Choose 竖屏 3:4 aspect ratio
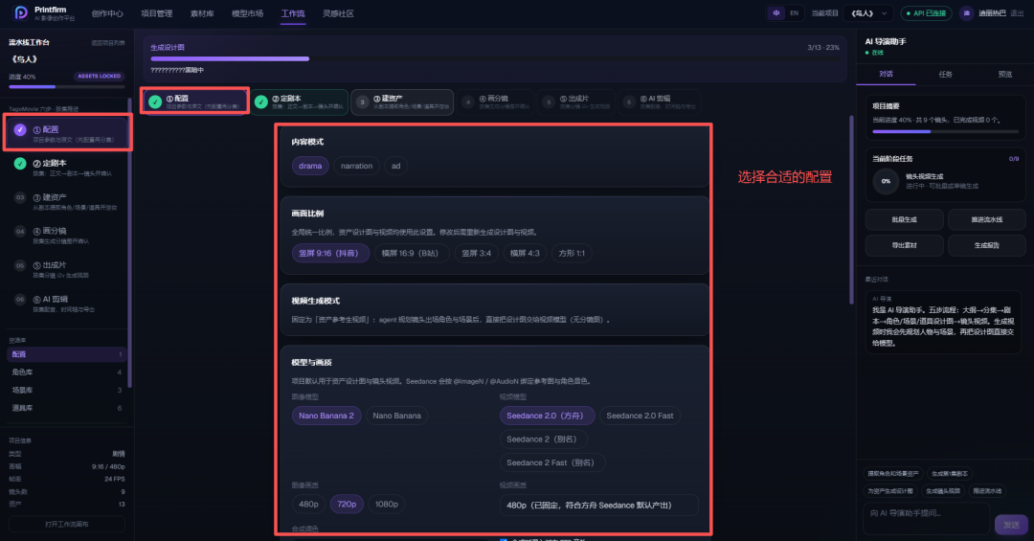 pyautogui.click(x=476, y=253)
